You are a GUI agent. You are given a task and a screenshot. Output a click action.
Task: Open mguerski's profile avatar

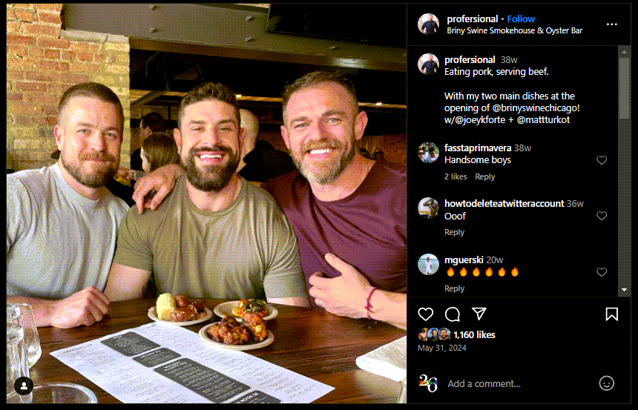pyautogui.click(x=429, y=265)
